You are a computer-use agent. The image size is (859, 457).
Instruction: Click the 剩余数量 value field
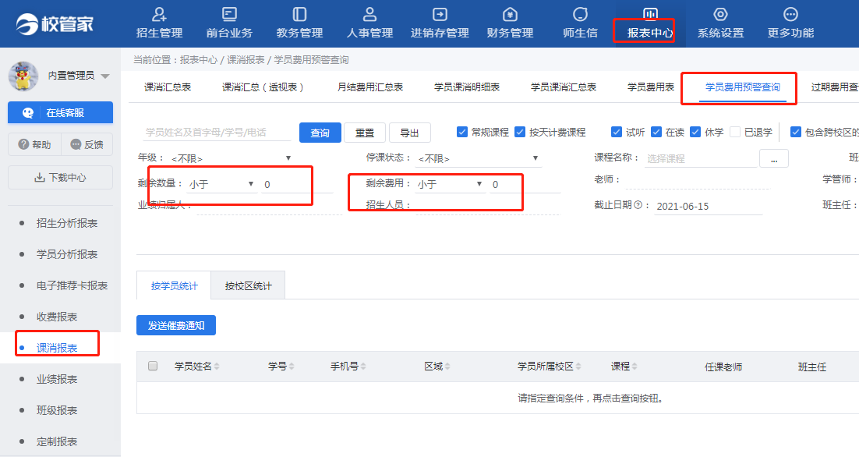(x=296, y=185)
